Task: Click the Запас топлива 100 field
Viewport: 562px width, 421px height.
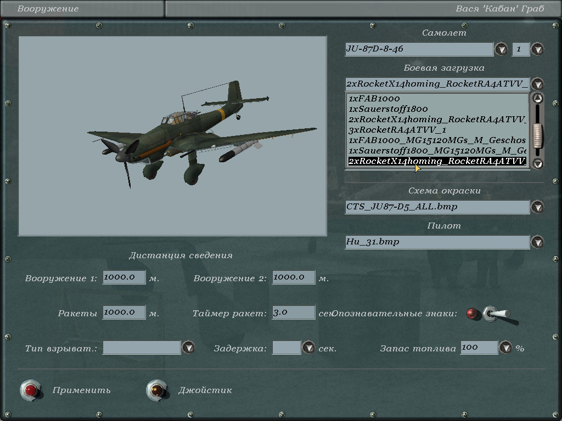Action: pyautogui.click(x=479, y=348)
